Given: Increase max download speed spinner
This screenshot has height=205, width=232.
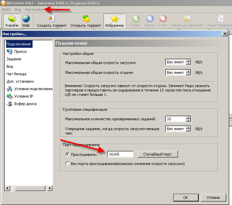Looking at the screenshot, I should pos(188,61).
